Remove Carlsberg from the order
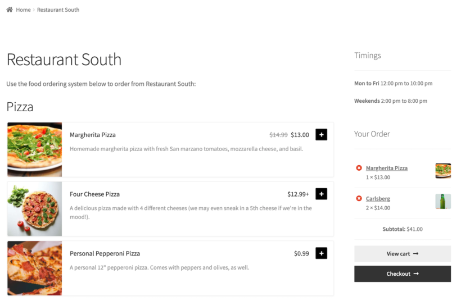Viewport: 461px width, 305px height. click(x=359, y=198)
